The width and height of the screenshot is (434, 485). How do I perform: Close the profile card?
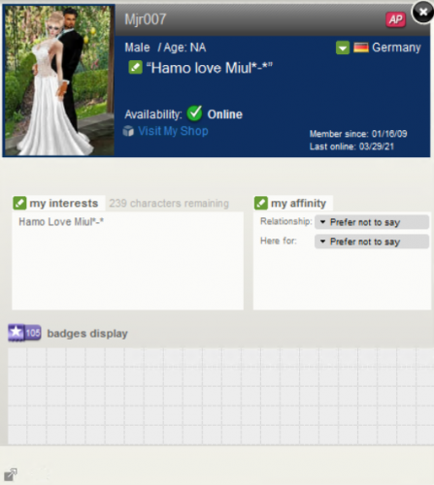click(423, 13)
